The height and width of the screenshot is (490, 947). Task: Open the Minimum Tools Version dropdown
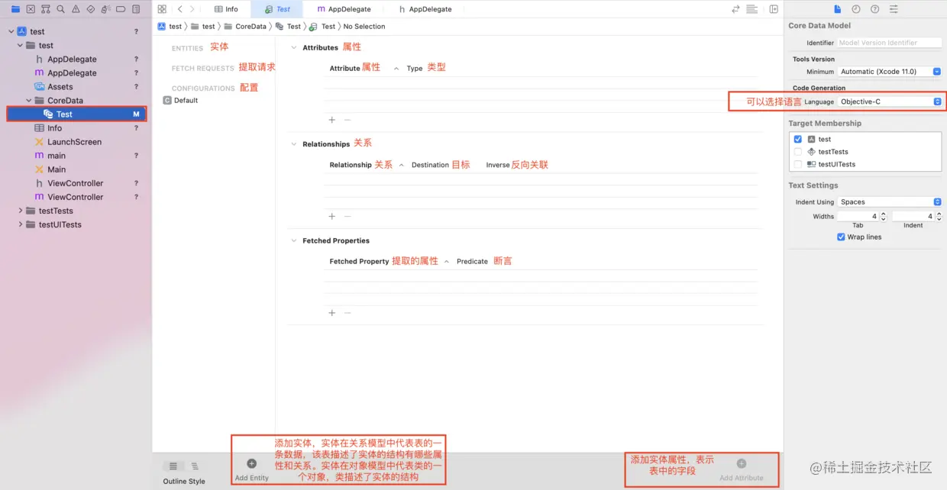click(x=890, y=71)
